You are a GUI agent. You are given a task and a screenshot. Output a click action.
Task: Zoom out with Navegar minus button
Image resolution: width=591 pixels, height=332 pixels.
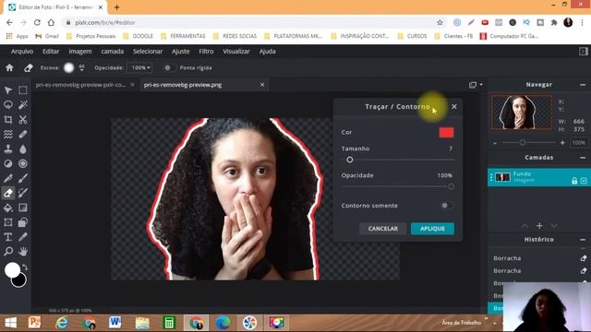pos(495,143)
